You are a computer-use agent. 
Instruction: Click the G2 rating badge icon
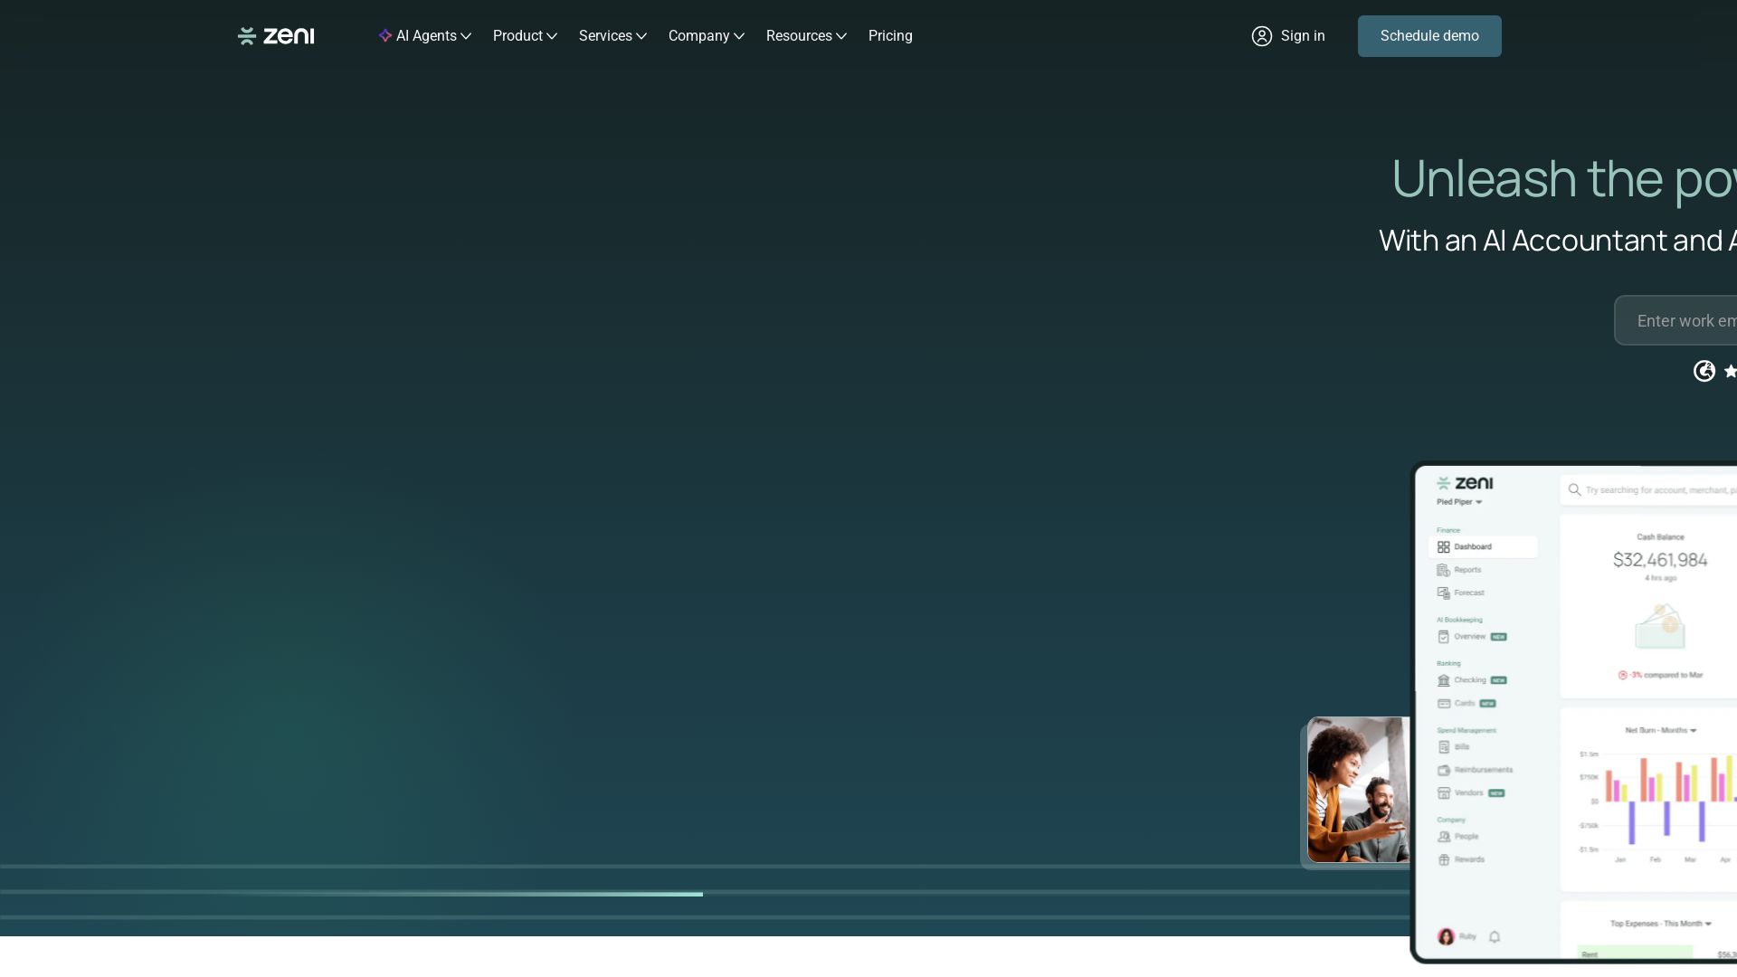(x=1704, y=371)
